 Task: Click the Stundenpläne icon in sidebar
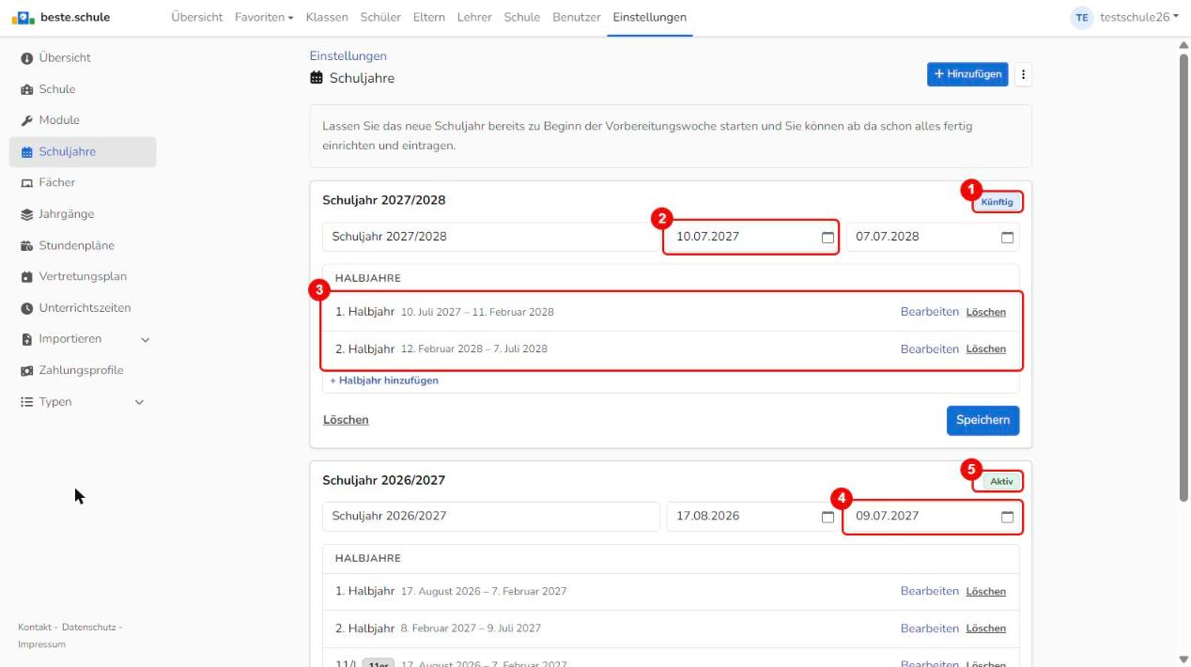pyautogui.click(x=26, y=246)
